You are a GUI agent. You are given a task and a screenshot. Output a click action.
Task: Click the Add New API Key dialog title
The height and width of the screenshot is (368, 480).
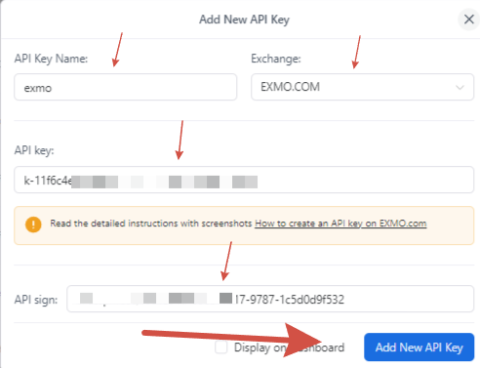point(244,20)
